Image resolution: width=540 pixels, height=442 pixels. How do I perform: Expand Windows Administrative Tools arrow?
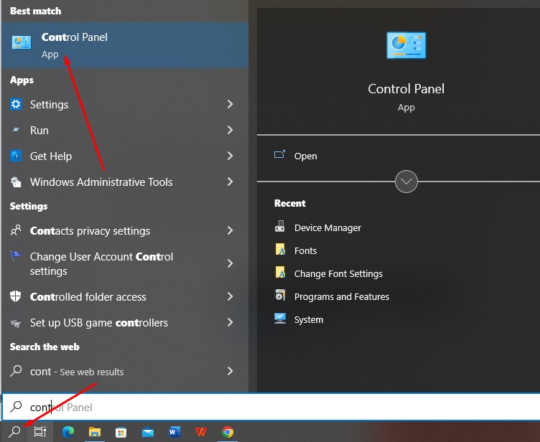coord(230,182)
